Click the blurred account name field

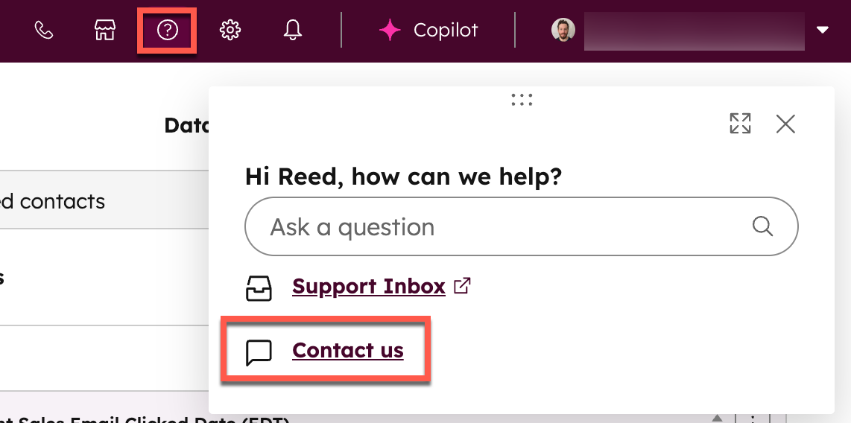(x=695, y=31)
